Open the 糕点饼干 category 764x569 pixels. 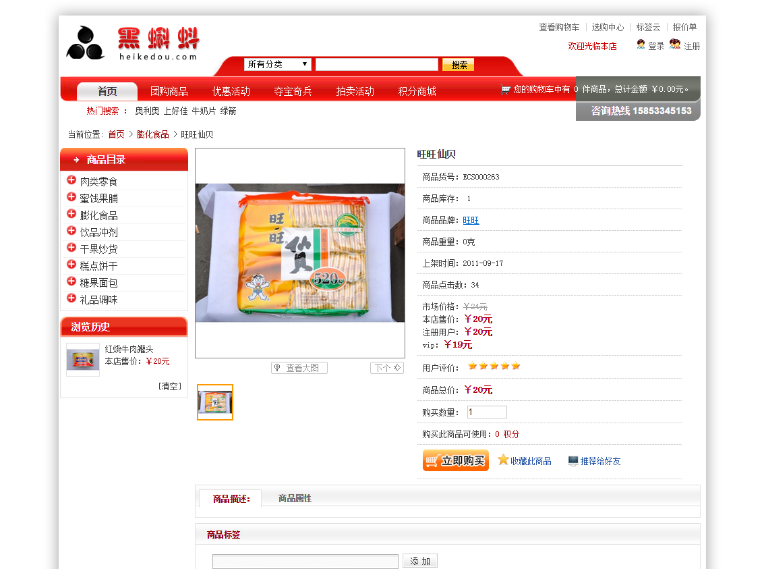[99, 266]
